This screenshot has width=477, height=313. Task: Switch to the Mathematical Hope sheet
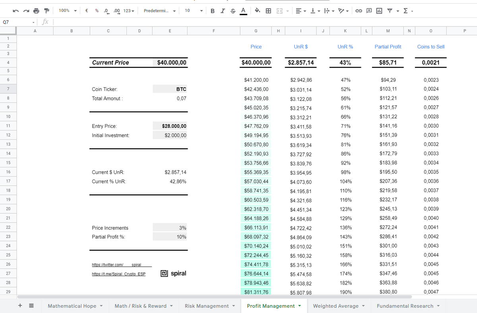coord(75,306)
